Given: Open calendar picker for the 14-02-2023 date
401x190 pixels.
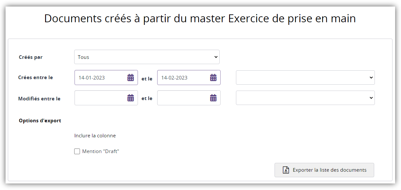Looking at the screenshot, I should pos(213,78).
